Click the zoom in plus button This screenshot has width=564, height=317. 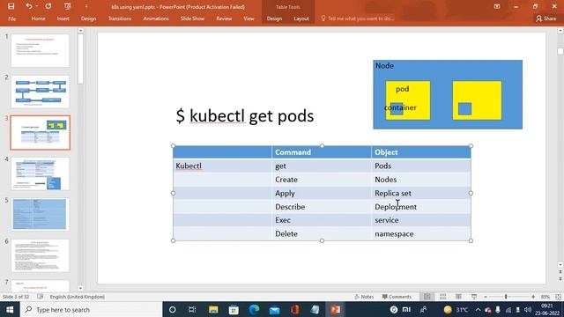coord(533,297)
